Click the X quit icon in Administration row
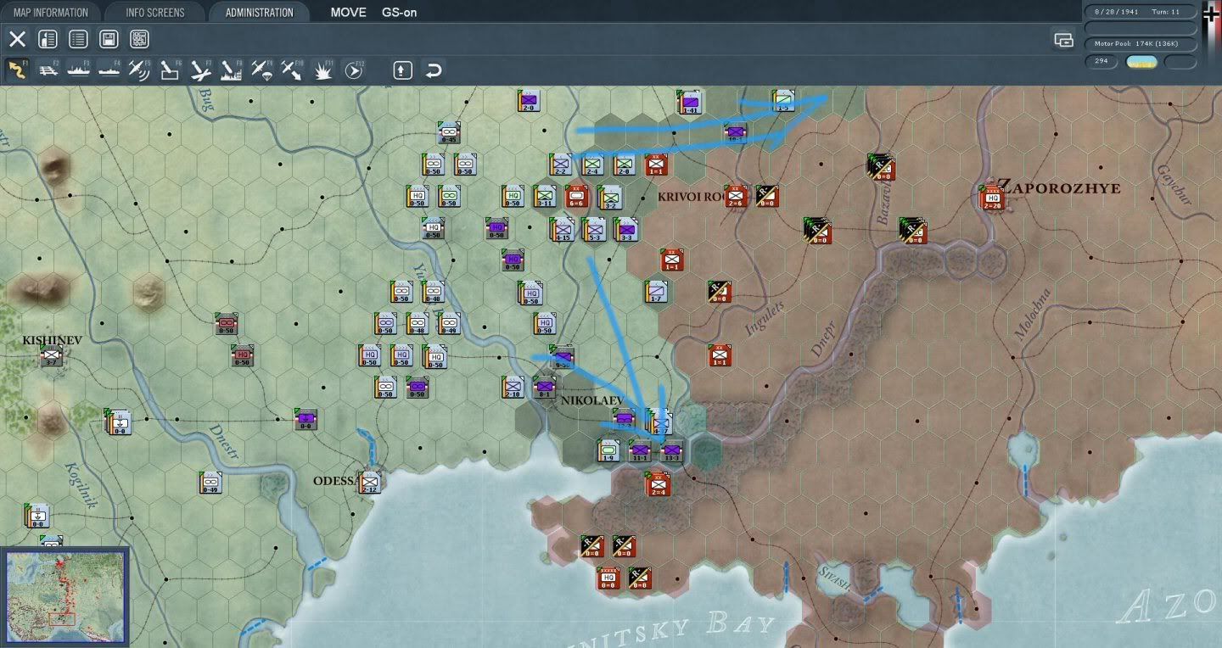 (17, 39)
